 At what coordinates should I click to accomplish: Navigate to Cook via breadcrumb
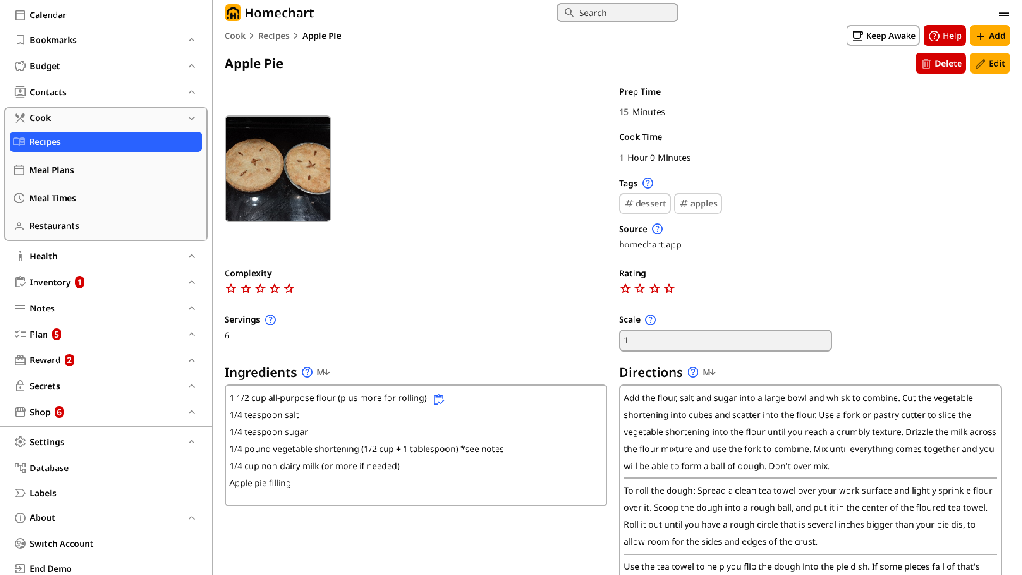coord(235,36)
